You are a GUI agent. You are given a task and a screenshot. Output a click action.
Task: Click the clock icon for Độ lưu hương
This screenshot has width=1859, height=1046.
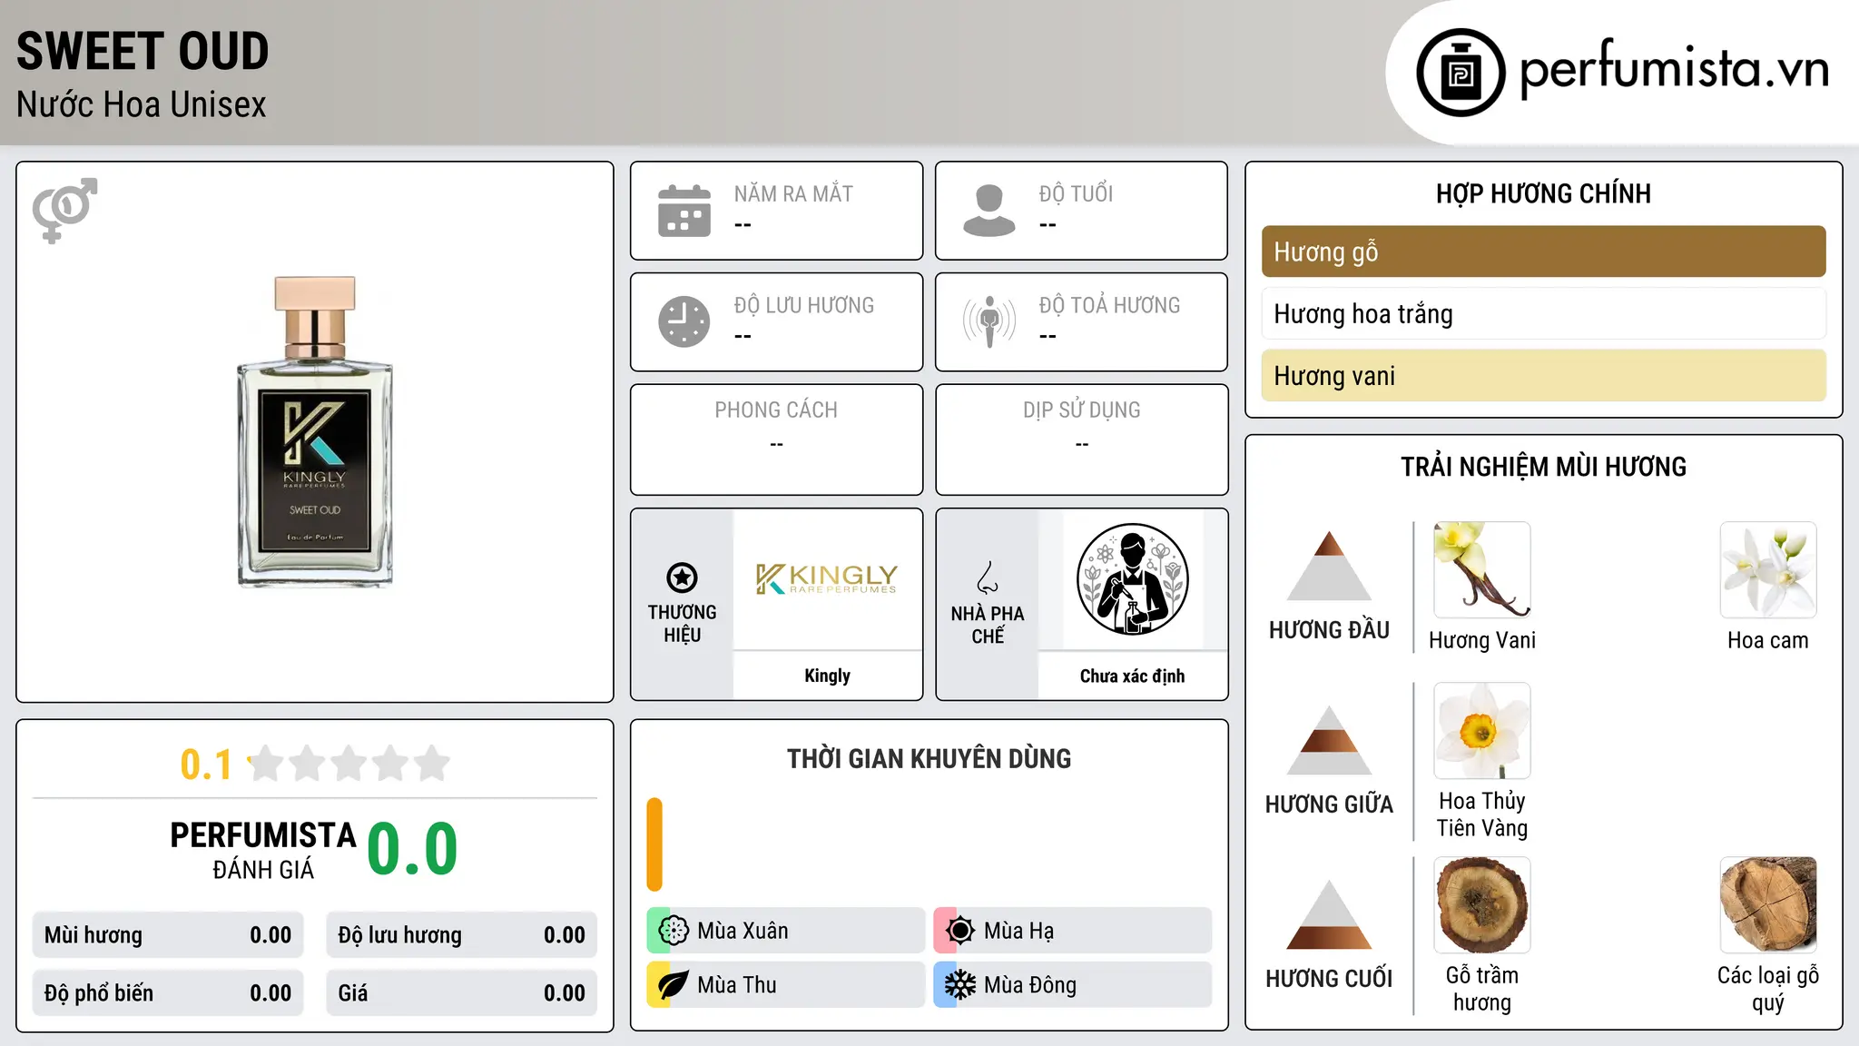point(684,321)
